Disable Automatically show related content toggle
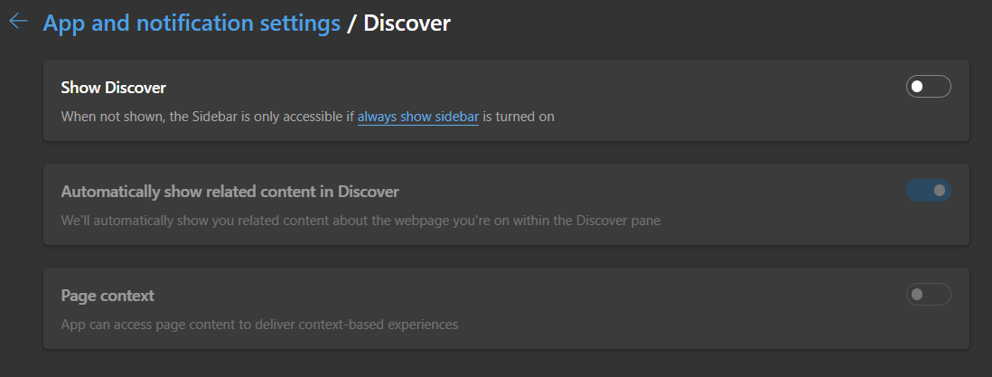 click(928, 190)
